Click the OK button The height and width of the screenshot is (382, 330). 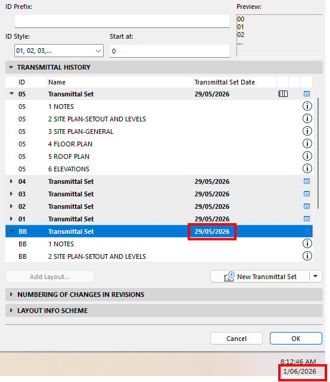coord(295,338)
